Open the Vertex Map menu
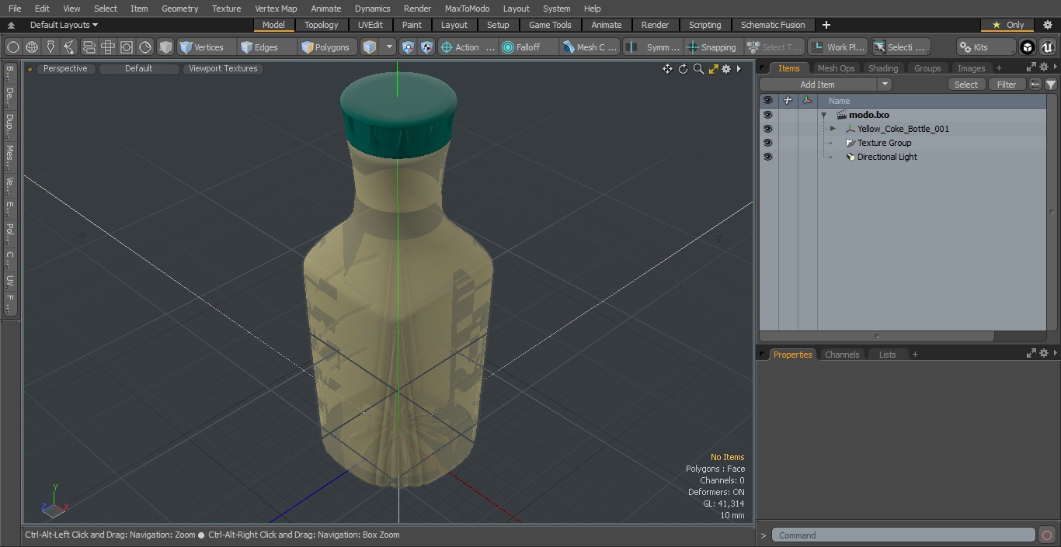The height and width of the screenshot is (547, 1061). (276, 9)
